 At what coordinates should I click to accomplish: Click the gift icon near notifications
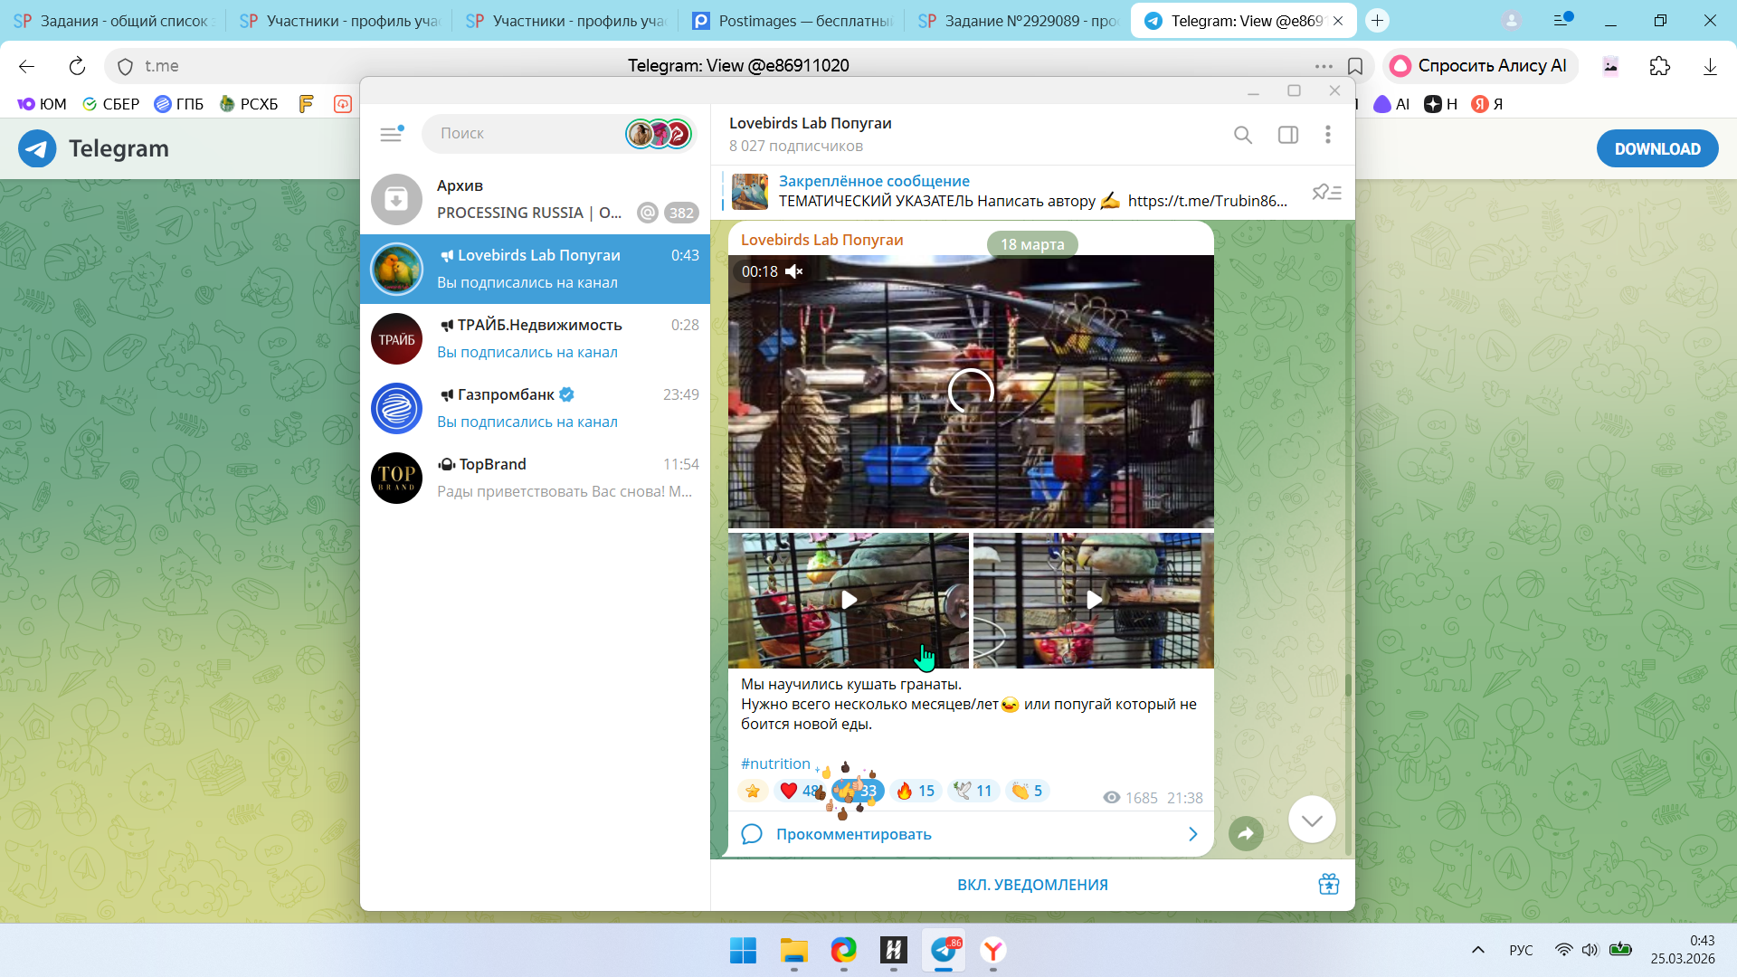[1328, 884]
